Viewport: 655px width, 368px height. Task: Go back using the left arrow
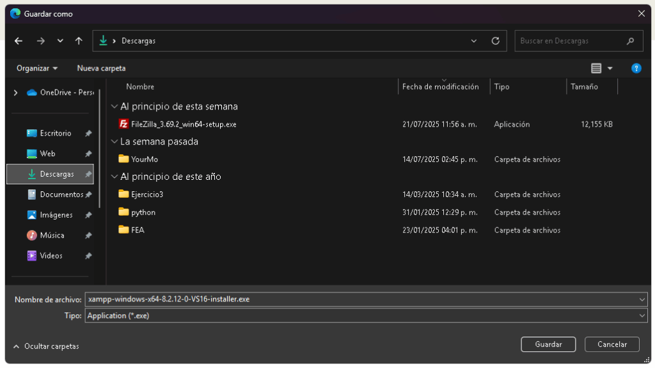(x=19, y=41)
